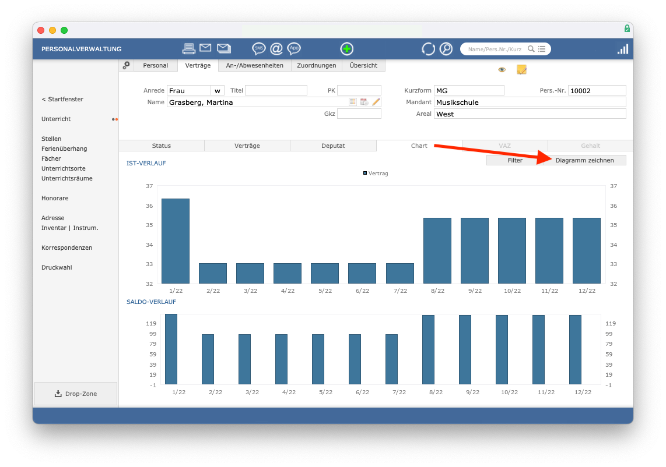Click the Gkz input field
The width and height of the screenshot is (666, 467).
pyautogui.click(x=359, y=114)
